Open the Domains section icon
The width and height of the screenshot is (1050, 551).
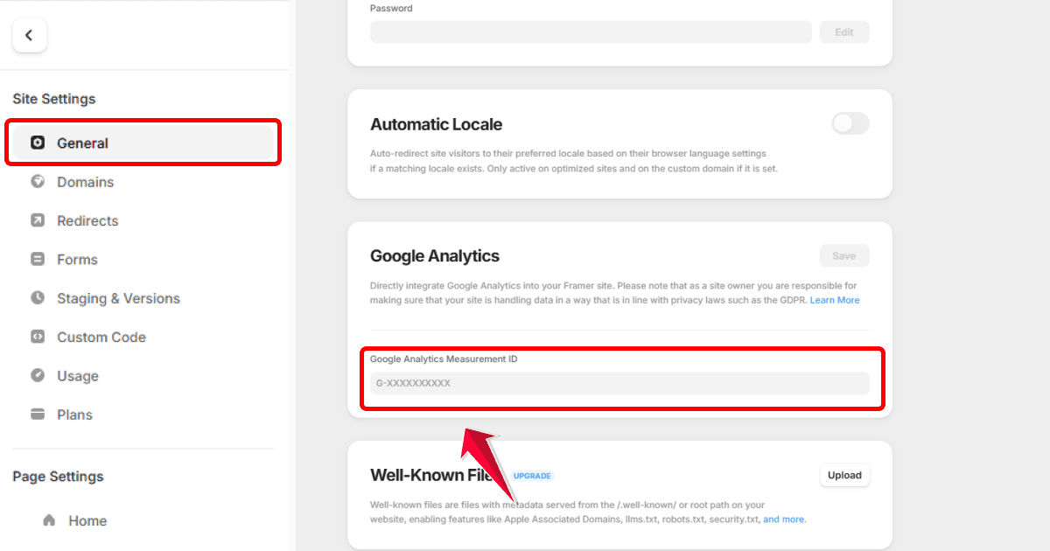point(37,182)
